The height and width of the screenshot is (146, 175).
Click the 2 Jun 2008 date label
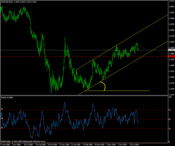pos(17,145)
